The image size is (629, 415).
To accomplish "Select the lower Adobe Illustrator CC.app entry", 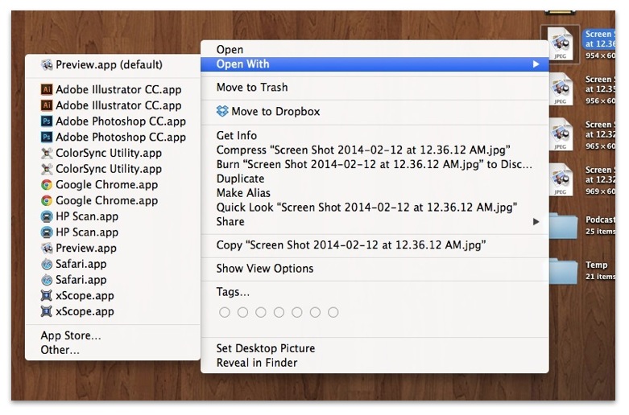I will pos(112,105).
